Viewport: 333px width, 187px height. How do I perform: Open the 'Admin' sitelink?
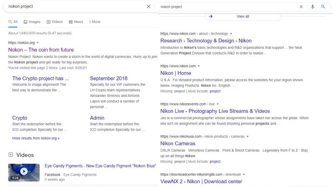coord(97,118)
